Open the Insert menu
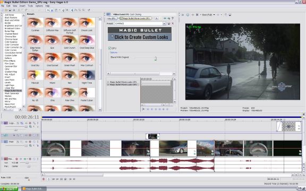 pos(22,6)
